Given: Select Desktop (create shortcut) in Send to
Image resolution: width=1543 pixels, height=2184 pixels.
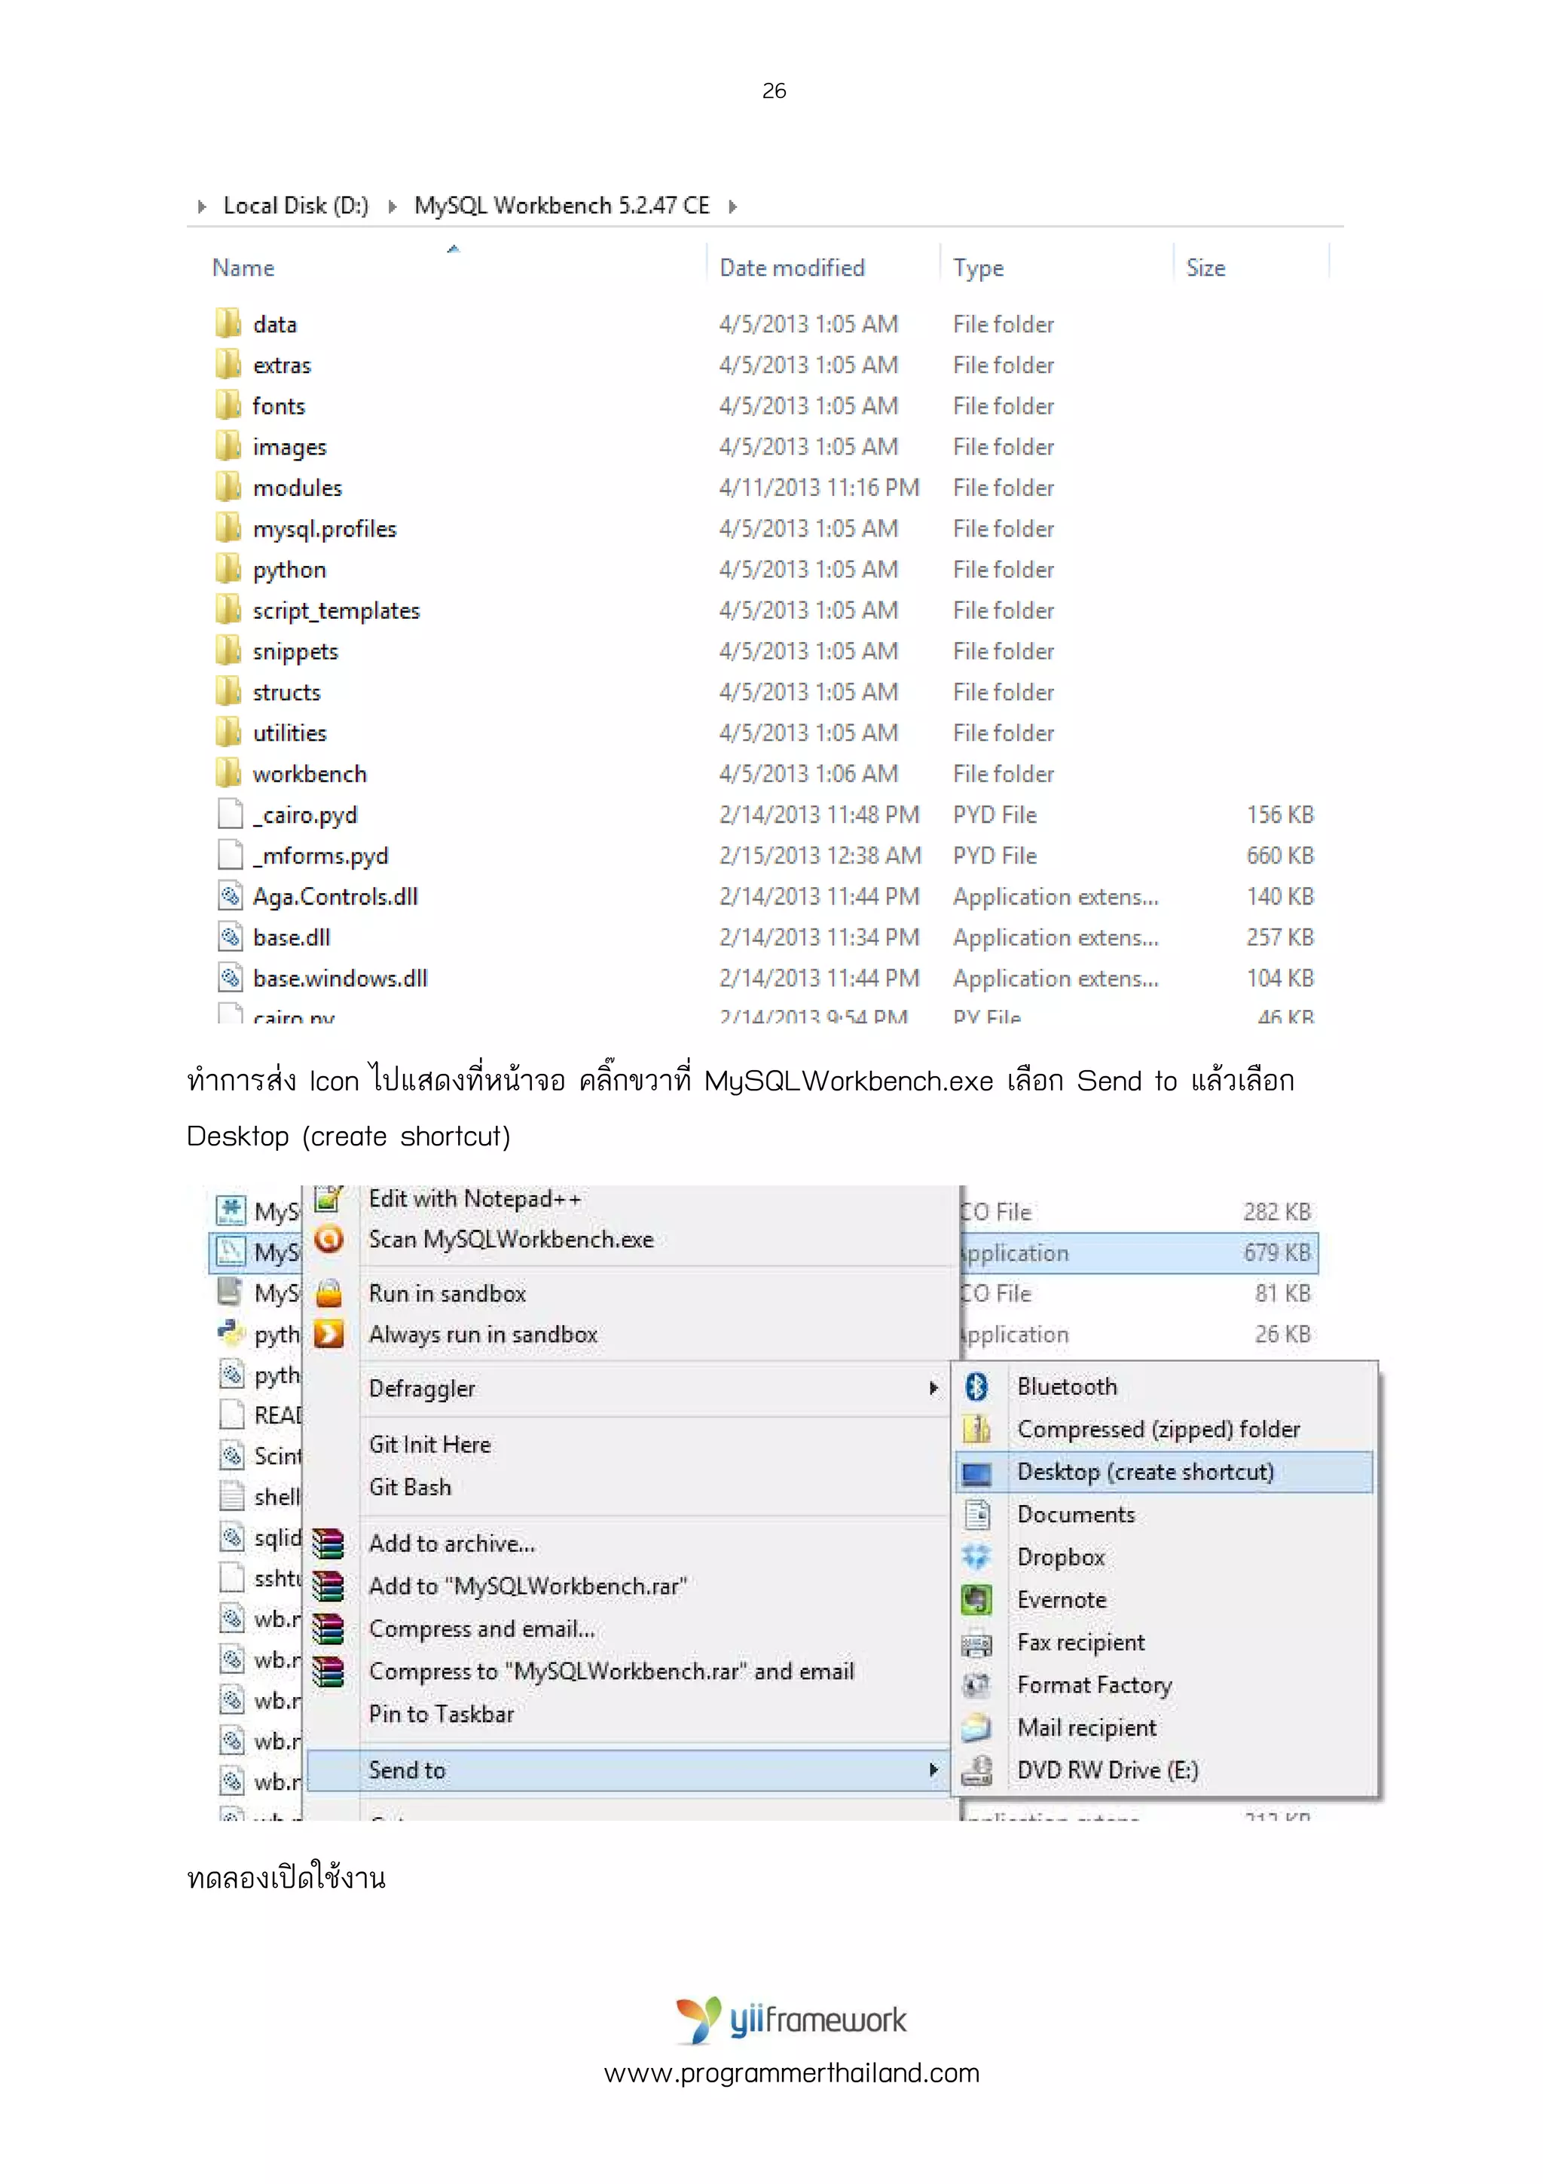Looking at the screenshot, I should point(1164,1473).
